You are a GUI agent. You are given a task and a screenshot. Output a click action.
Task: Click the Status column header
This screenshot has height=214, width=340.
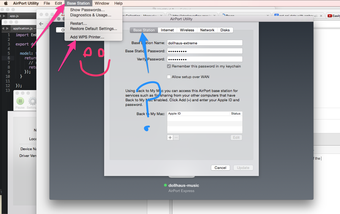[x=236, y=114]
